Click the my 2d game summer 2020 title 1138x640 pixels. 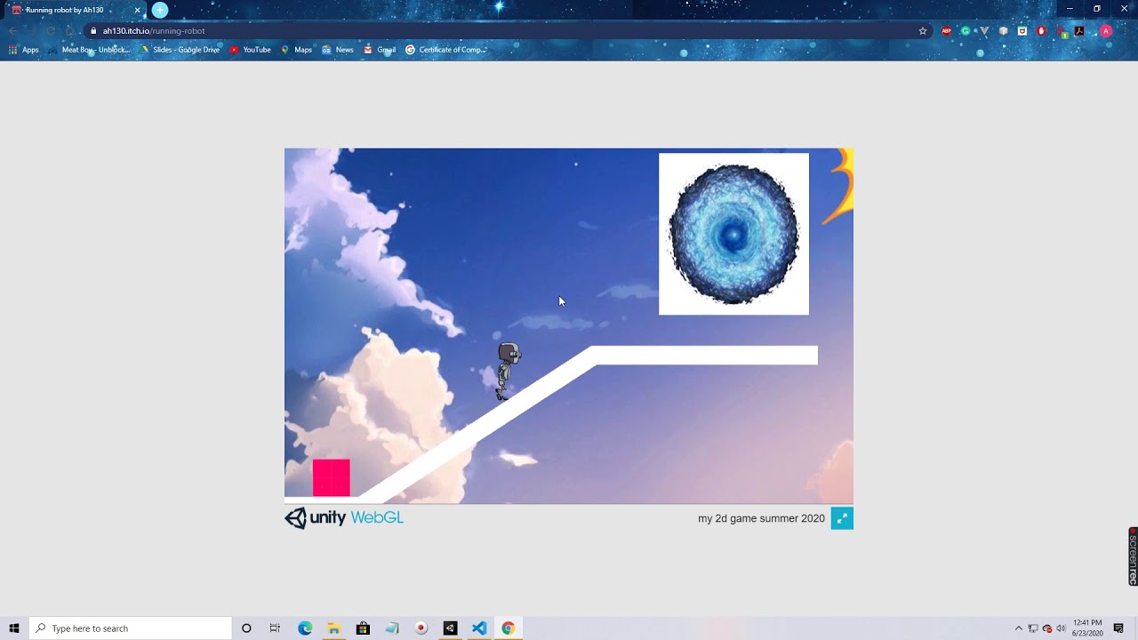(761, 518)
